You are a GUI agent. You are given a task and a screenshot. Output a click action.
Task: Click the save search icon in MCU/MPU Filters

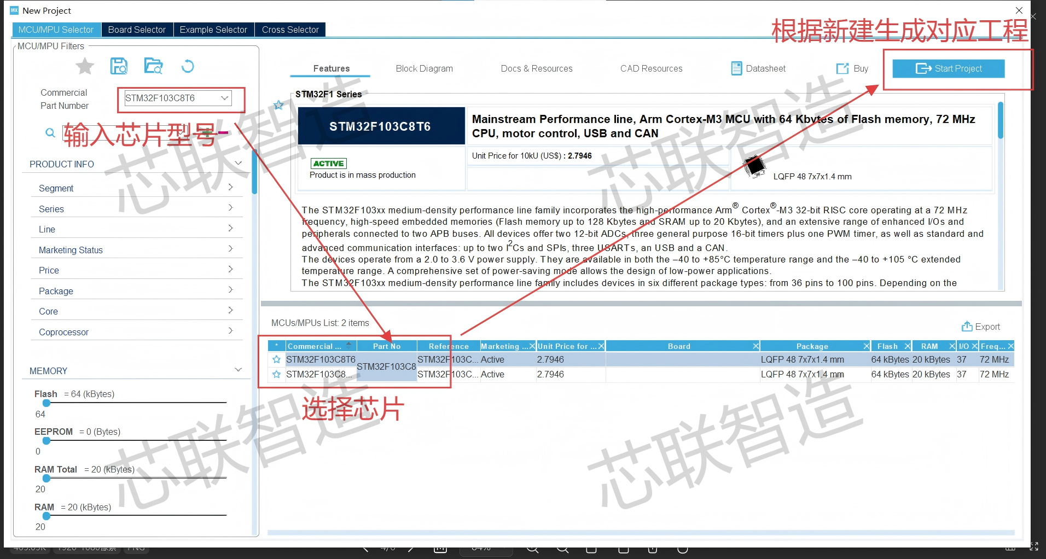[x=119, y=66]
